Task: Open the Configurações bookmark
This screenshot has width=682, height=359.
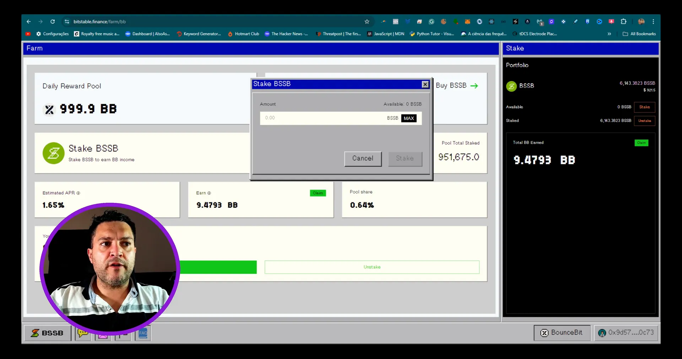Action: point(53,34)
